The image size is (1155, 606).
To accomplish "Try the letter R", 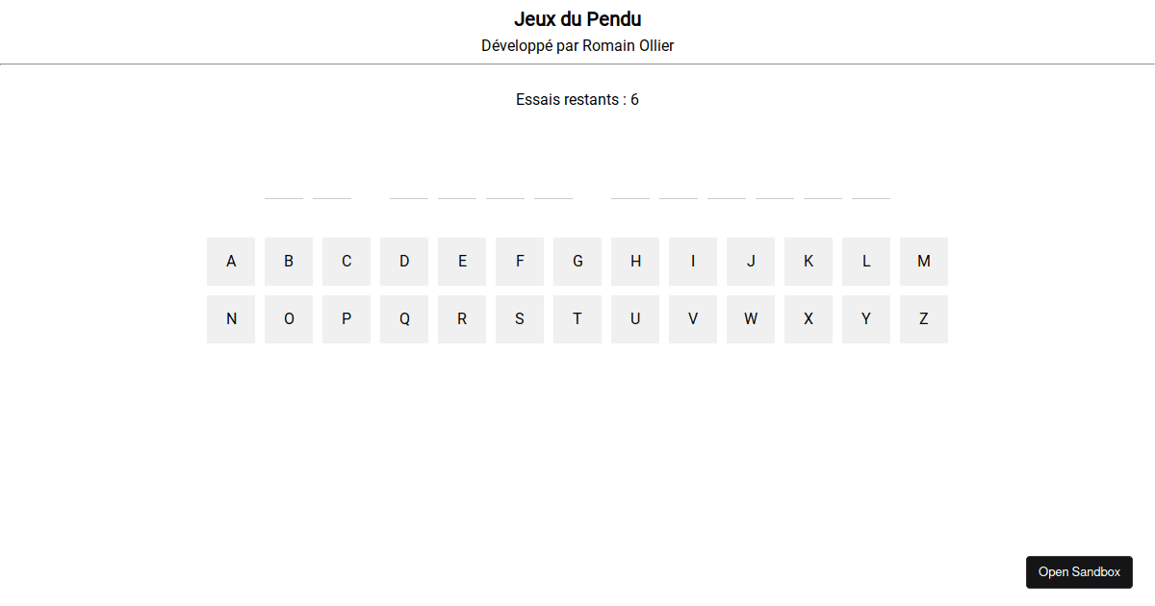I will point(462,318).
